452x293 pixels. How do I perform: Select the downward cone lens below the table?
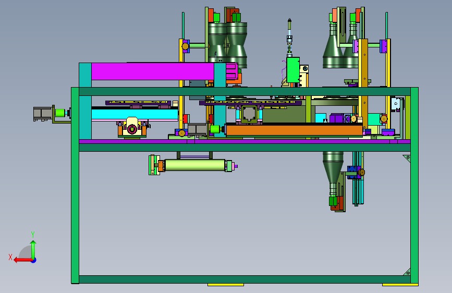click(333, 173)
